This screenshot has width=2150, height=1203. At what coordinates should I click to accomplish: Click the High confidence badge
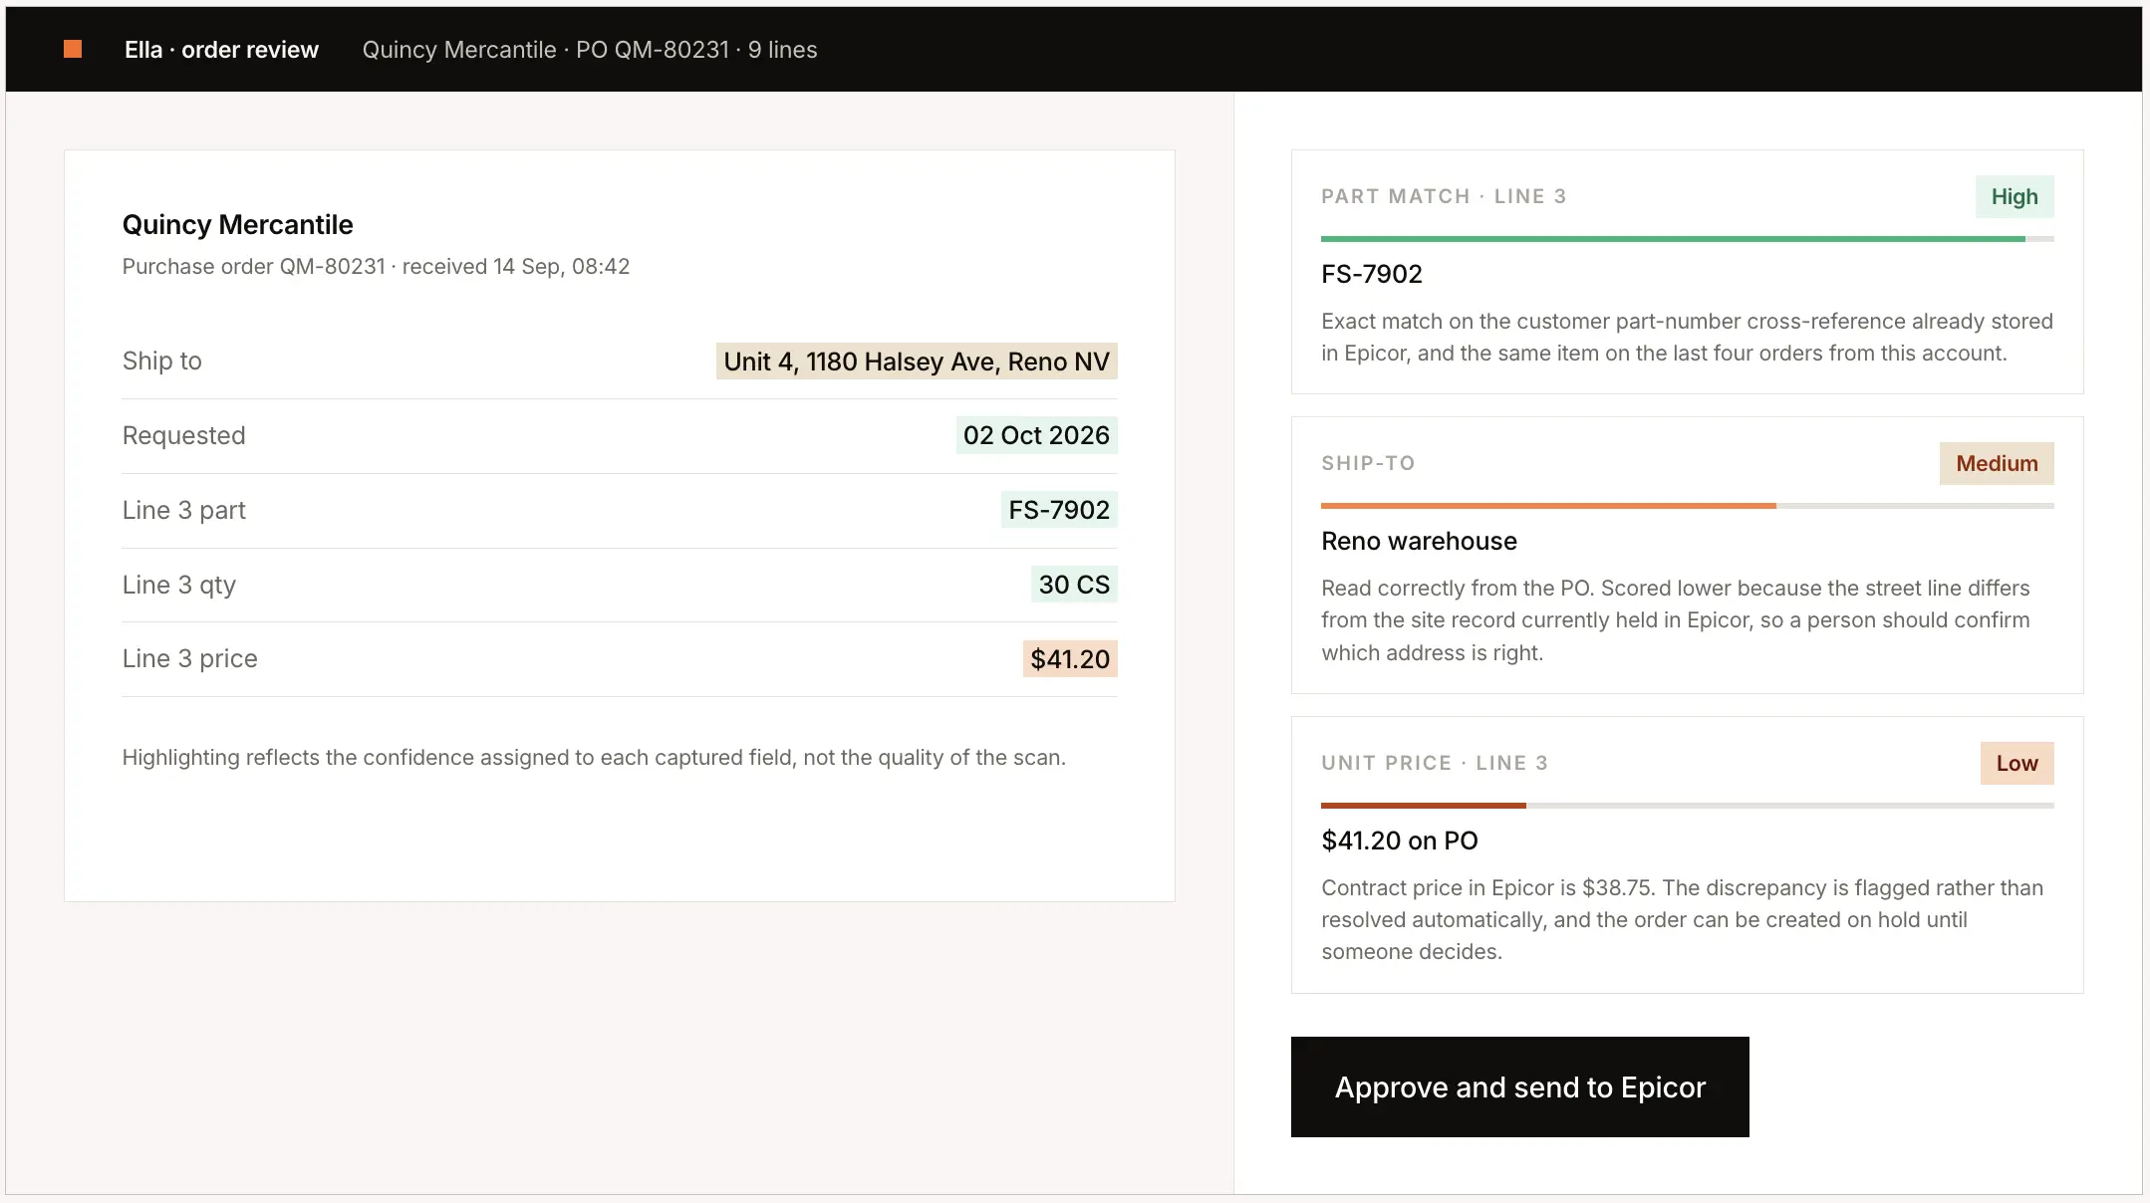tap(2015, 196)
